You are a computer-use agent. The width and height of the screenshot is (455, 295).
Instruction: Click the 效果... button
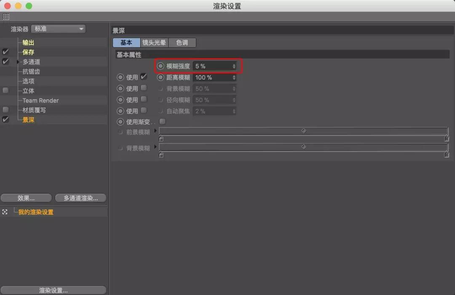click(26, 198)
